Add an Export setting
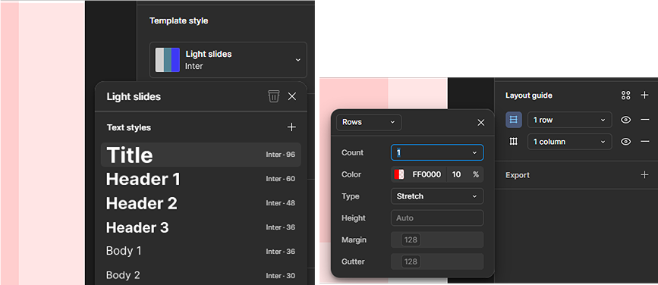Viewport: 658px width, 285px height. click(x=645, y=175)
